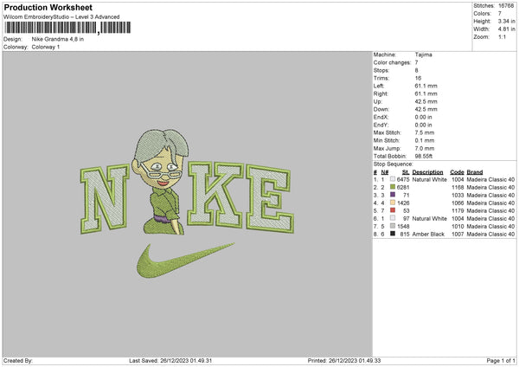
Task: Select the 'Right:' measurement label
Action: (381, 93)
